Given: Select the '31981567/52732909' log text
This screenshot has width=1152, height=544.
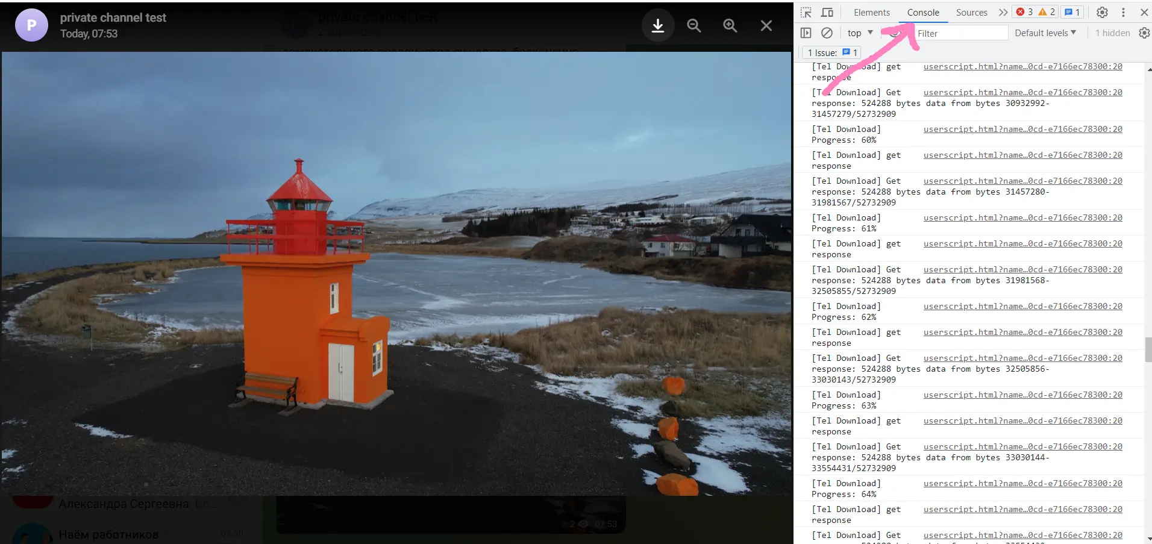Looking at the screenshot, I should point(853,202).
